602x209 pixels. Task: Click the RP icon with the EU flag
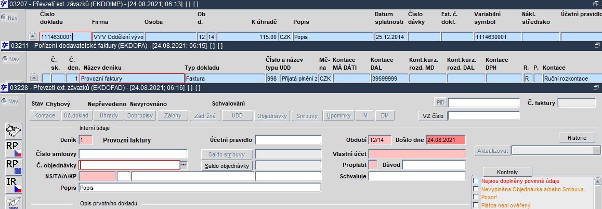coord(14,167)
